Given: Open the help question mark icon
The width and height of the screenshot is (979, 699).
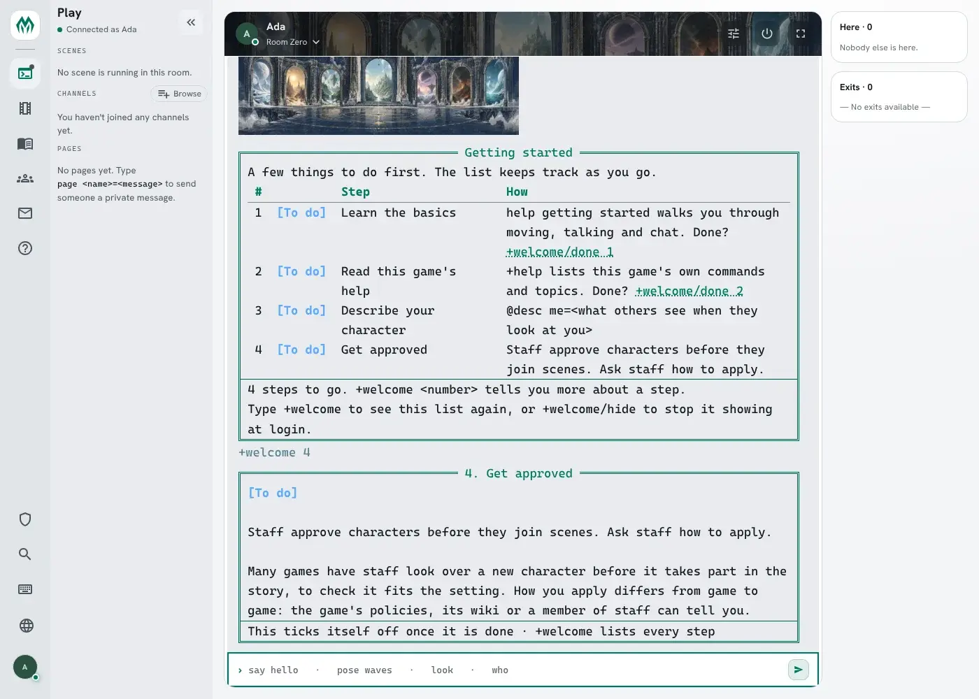Looking at the screenshot, I should pos(25,248).
